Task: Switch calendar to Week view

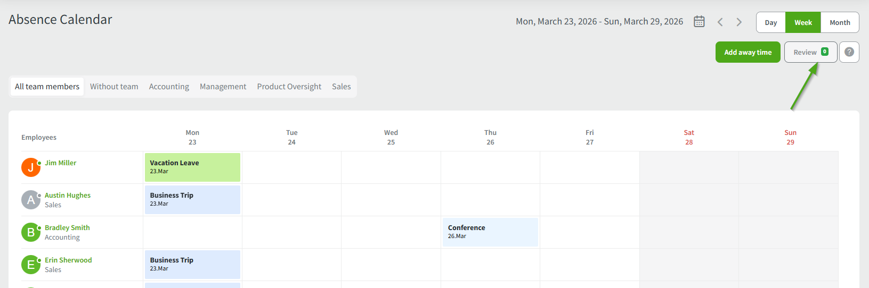Action: (x=803, y=23)
